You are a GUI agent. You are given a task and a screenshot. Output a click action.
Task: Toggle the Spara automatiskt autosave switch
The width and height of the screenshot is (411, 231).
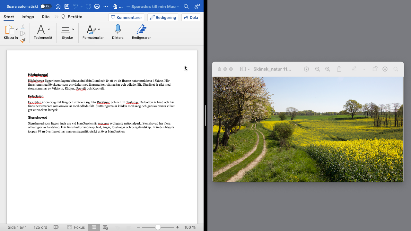46,6
